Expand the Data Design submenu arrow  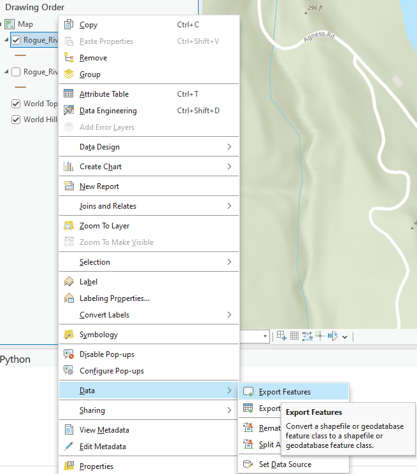(x=229, y=147)
